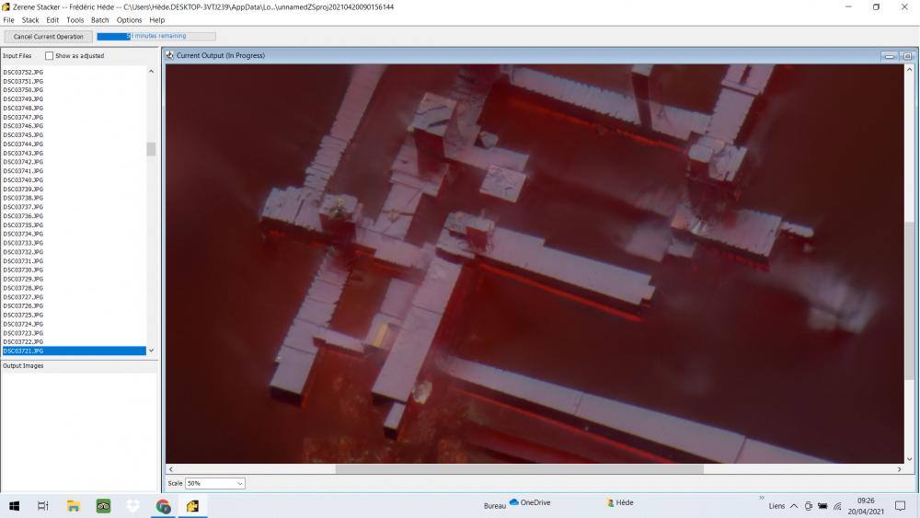920x518 pixels.
Task: Open Task View from the taskbar
Action: click(x=43, y=505)
